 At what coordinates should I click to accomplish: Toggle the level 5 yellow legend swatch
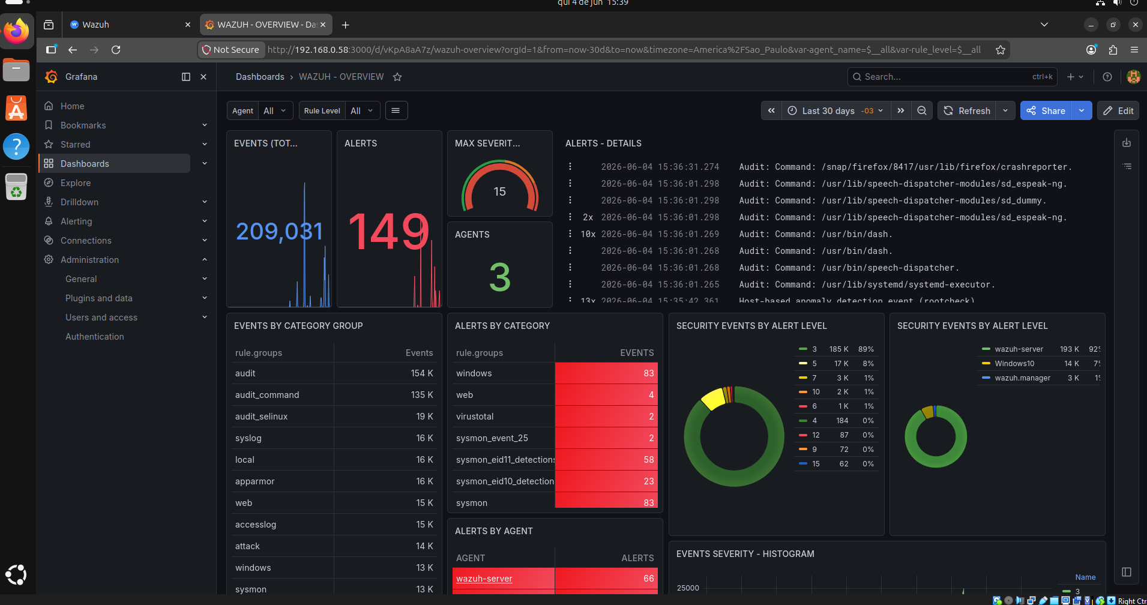click(x=802, y=363)
